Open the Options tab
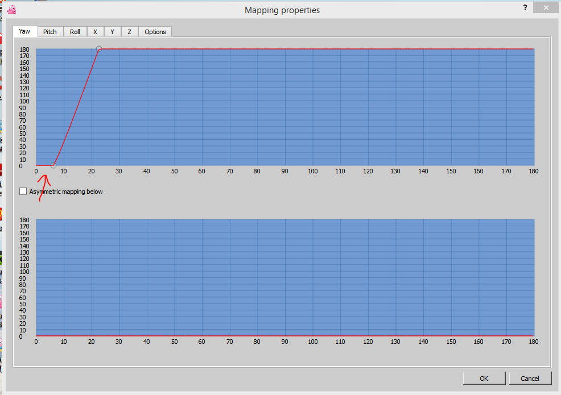Image resolution: width=561 pixels, height=395 pixels. click(x=155, y=32)
